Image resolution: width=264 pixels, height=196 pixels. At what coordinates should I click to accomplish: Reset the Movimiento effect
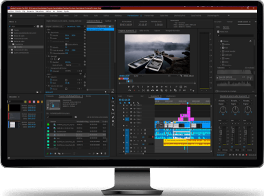84,32
